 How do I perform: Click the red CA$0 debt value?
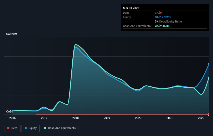click(158, 13)
